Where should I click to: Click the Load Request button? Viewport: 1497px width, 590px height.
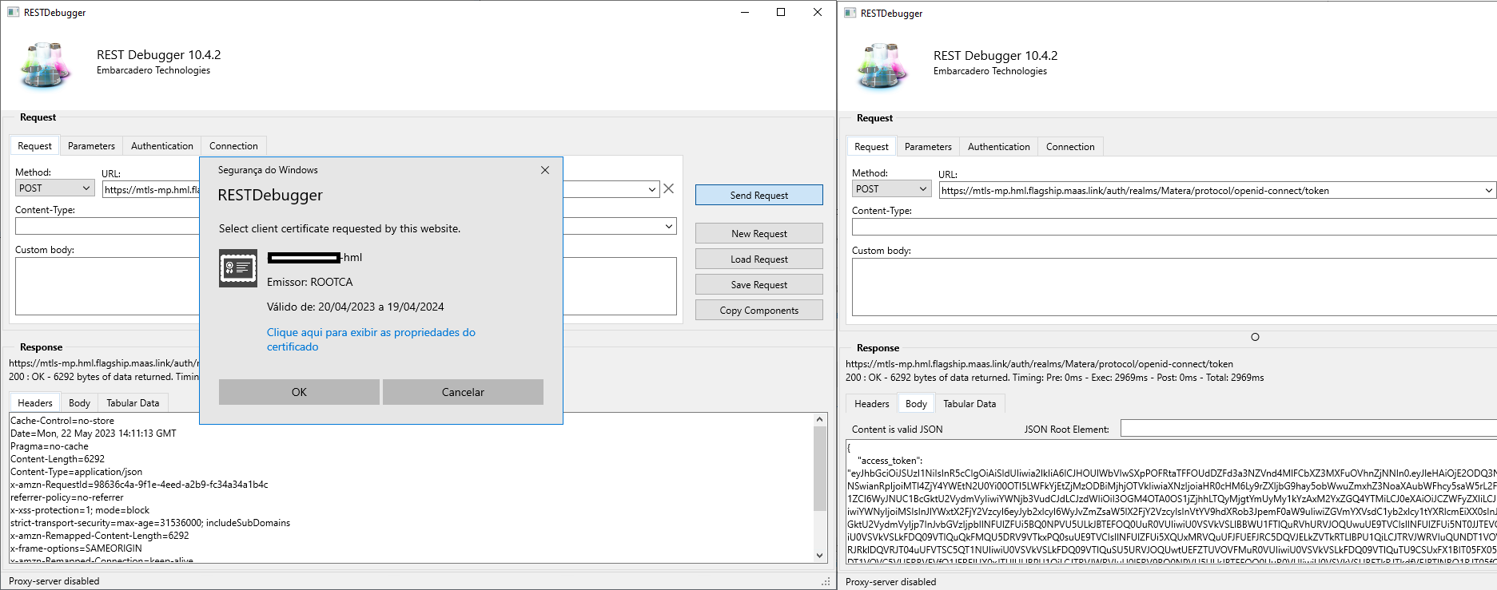click(x=759, y=259)
